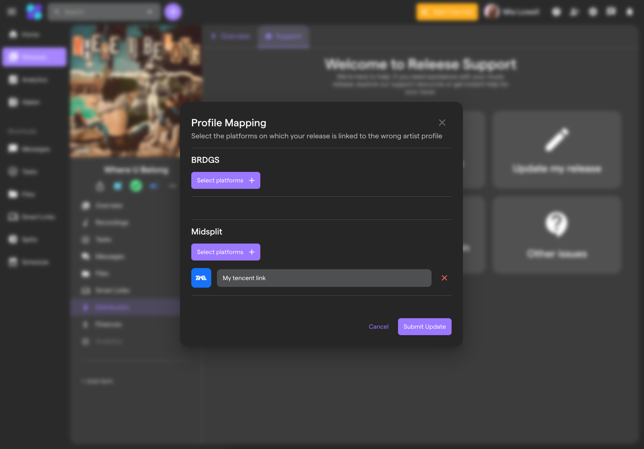This screenshot has width=644, height=449.
Task: Close the Profile Mapping dialog
Action: 442,123
